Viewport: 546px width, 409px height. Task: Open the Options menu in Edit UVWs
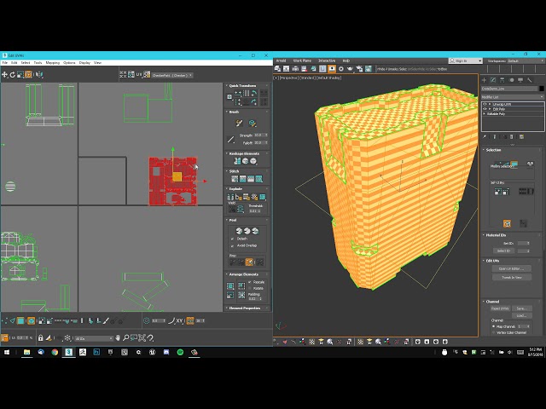pyautogui.click(x=69, y=63)
